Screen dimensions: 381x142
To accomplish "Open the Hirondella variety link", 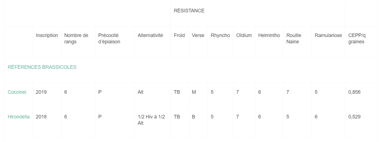I will [18, 117].
